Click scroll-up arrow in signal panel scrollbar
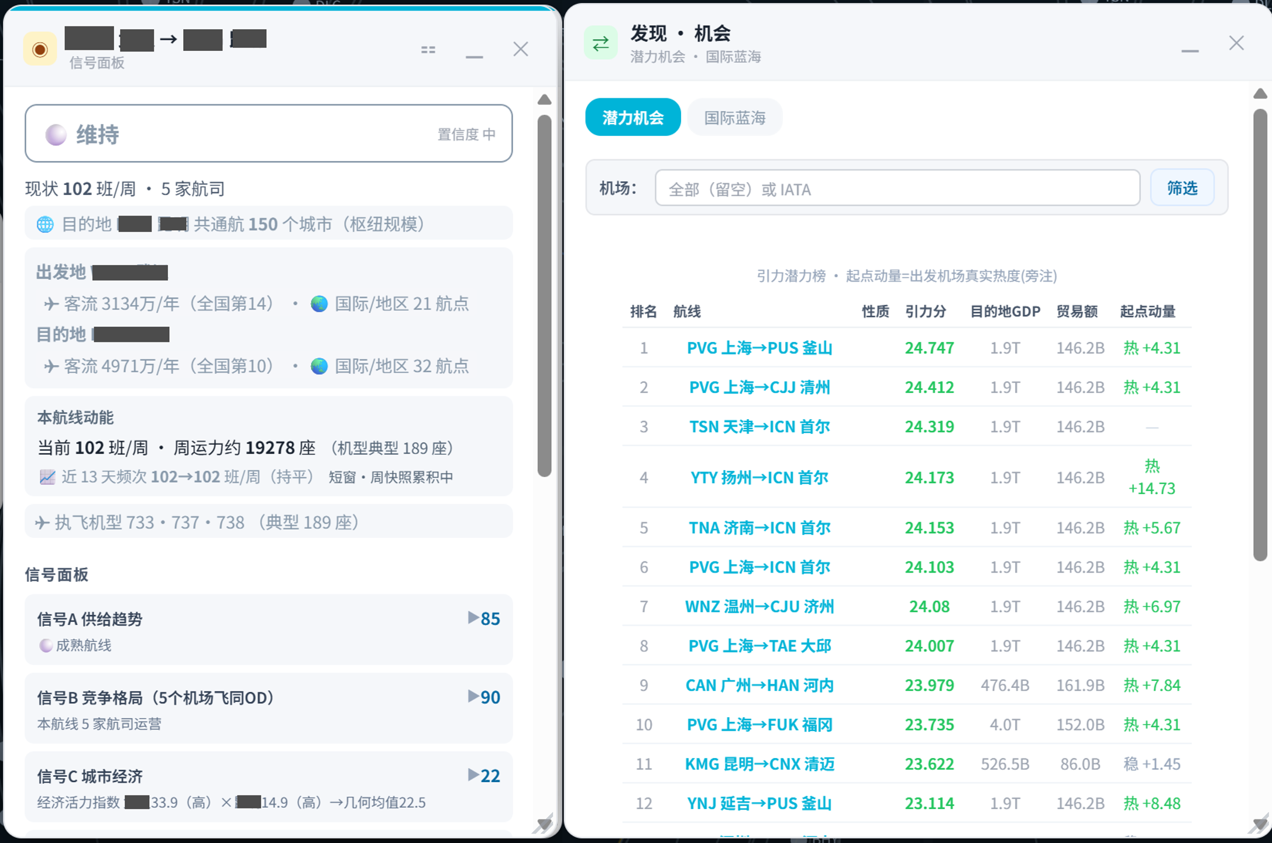 (544, 100)
